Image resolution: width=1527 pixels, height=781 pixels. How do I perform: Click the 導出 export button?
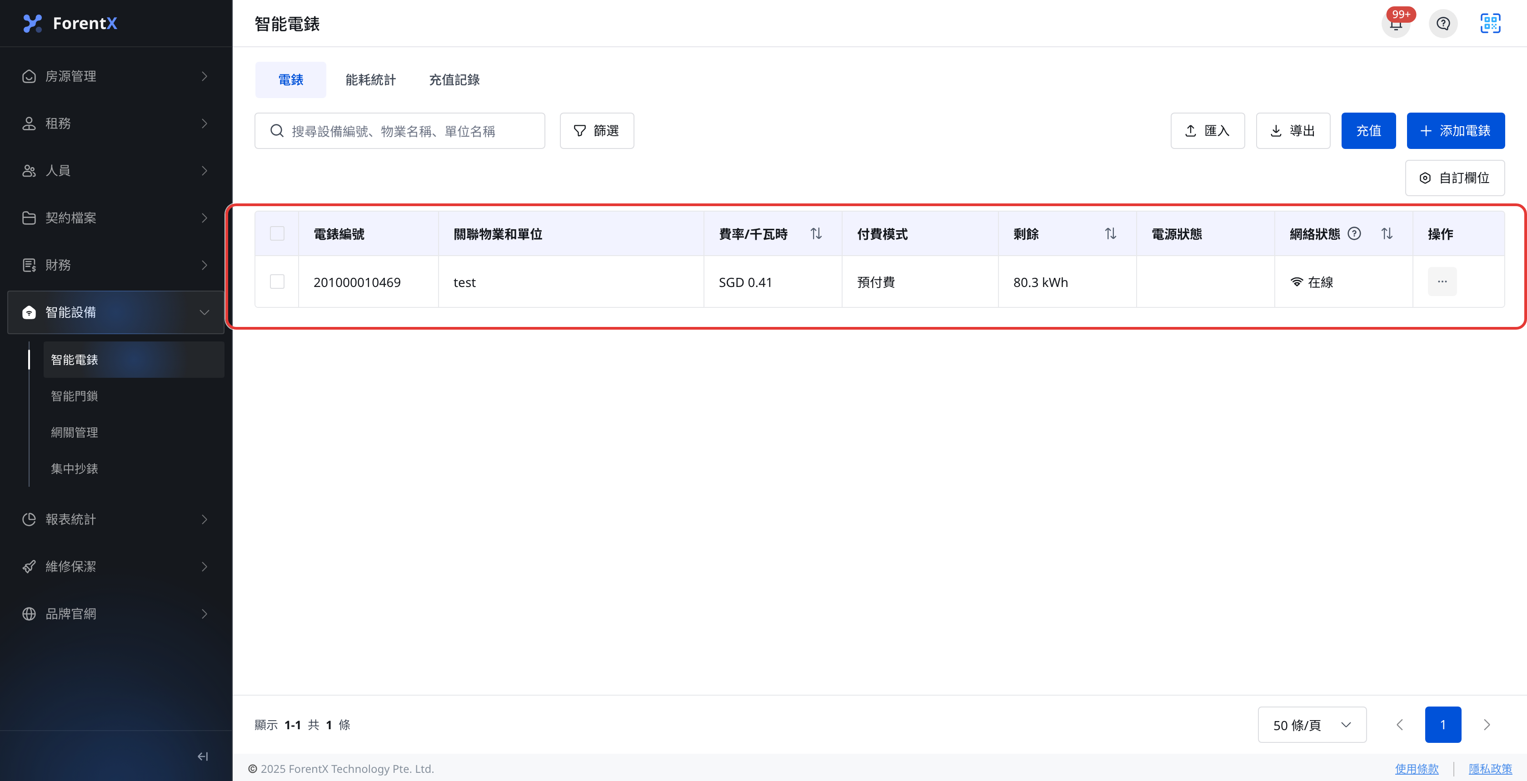coord(1293,131)
